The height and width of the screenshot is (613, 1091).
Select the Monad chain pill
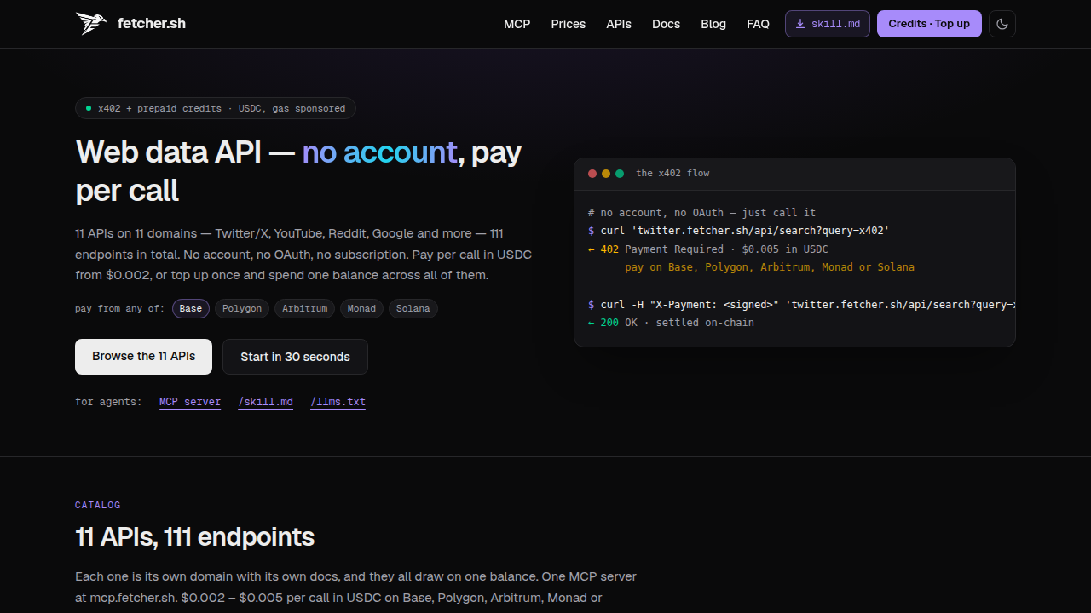pyautogui.click(x=361, y=308)
